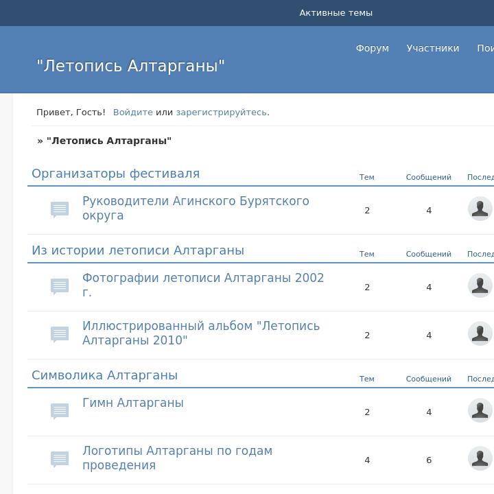The height and width of the screenshot is (494, 494).
Task: Click user avatar in Логотипы Алтарганы row
Action: [480, 458]
